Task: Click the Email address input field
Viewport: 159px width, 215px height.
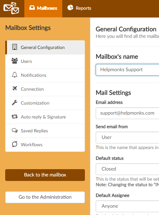Action: click(127, 113)
